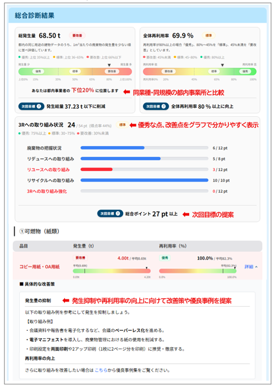Click the 再利用率の向上 subheading
Screen dimensions: 275x386
(40, 358)
